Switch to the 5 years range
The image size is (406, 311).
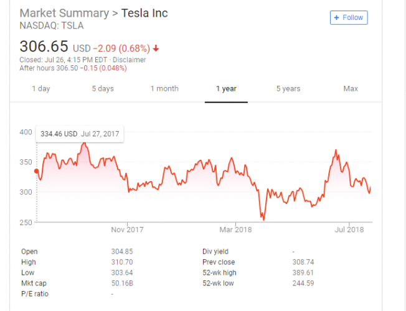click(x=288, y=89)
